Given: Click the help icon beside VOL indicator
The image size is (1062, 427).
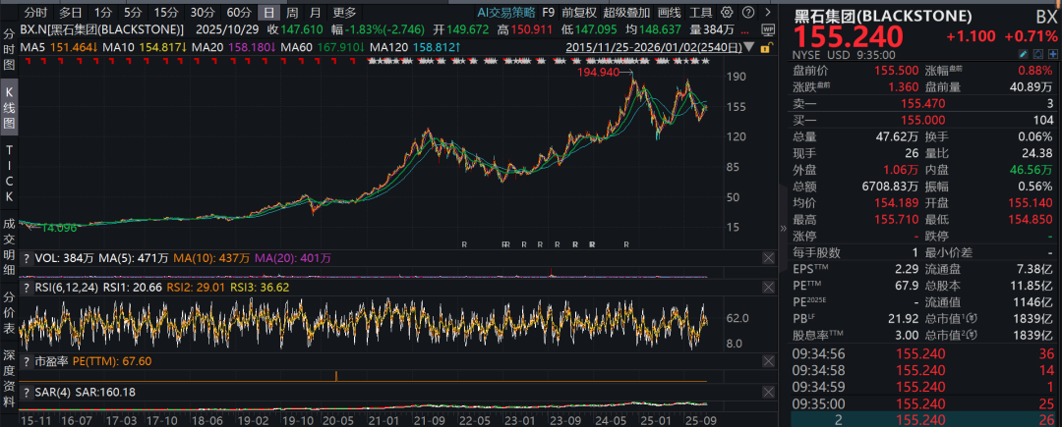Looking at the screenshot, I should tap(26, 258).
